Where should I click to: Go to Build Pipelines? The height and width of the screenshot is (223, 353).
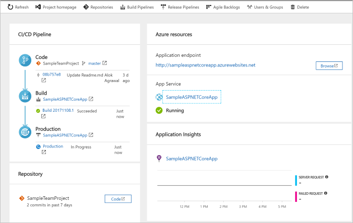point(137,8)
